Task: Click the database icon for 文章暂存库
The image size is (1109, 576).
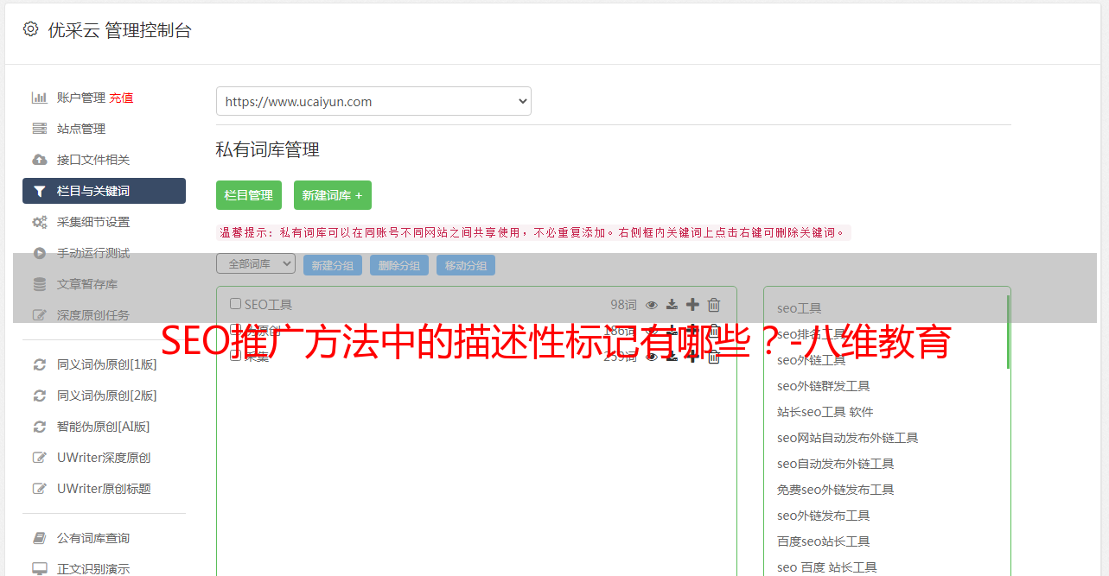Action: tap(40, 284)
